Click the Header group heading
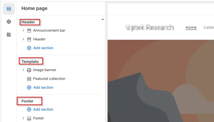The image size is (214, 122). point(28,22)
